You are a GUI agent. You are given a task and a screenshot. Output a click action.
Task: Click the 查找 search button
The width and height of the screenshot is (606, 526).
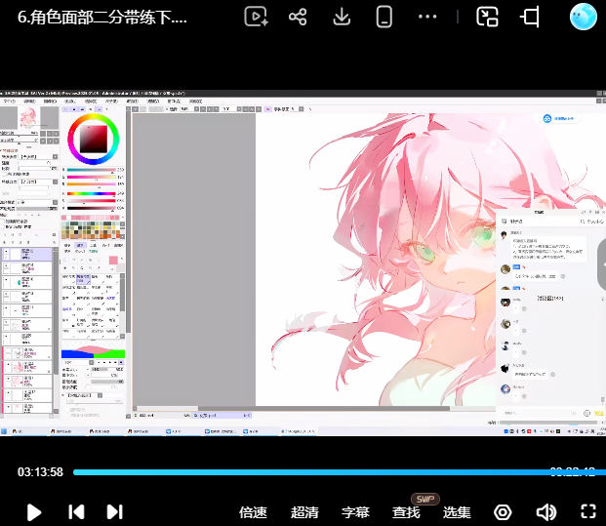point(406,512)
